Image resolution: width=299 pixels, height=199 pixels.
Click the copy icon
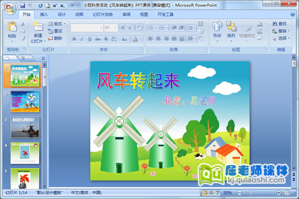(23, 31)
